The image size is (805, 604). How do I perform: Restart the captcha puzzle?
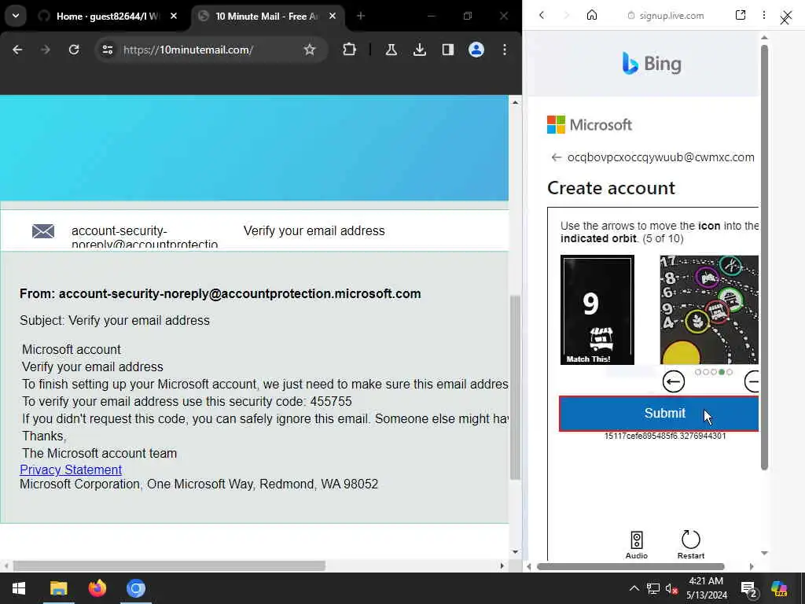tap(691, 545)
